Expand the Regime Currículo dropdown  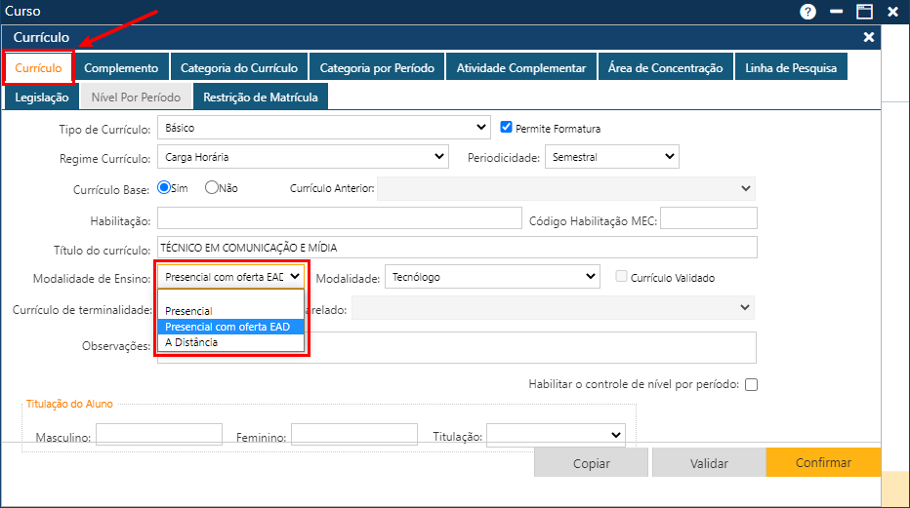[302, 156]
